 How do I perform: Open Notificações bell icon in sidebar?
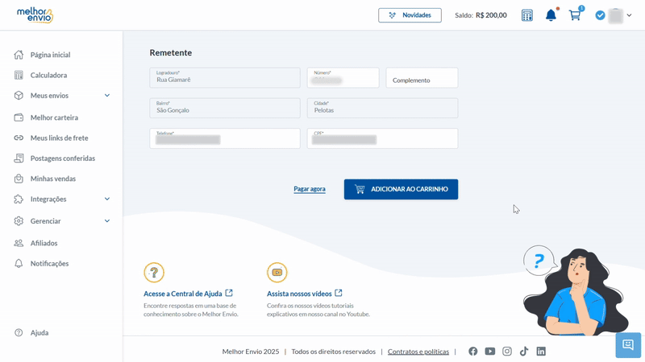19,264
